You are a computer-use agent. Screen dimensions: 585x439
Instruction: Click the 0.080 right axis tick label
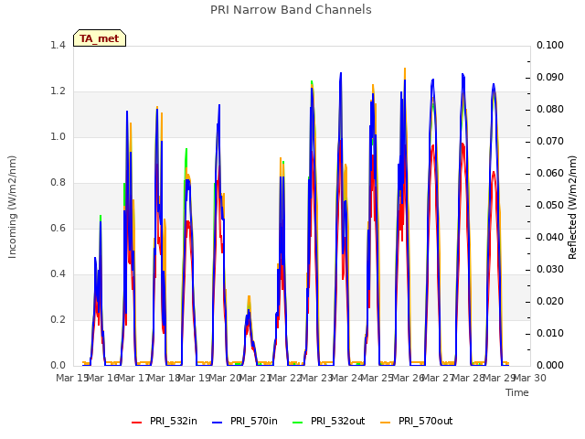pos(550,110)
